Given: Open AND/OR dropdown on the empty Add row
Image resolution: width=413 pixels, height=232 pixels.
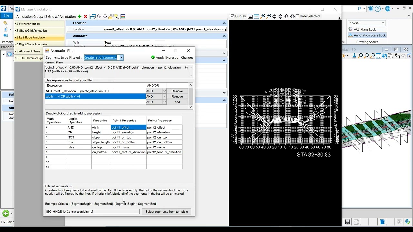Looking at the screenshot, I should click(164, 102).
